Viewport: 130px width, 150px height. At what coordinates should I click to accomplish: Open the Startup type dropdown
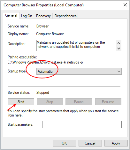[x=79, y=71]
